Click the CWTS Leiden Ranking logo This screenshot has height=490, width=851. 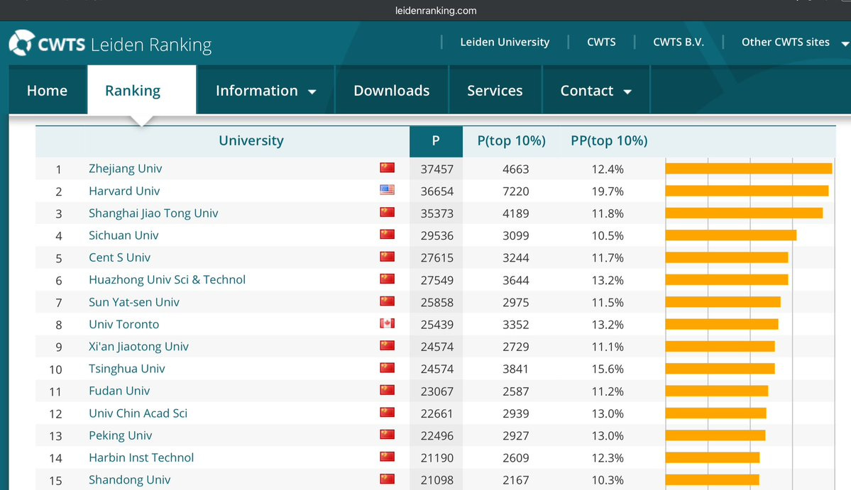click(110, 44)
